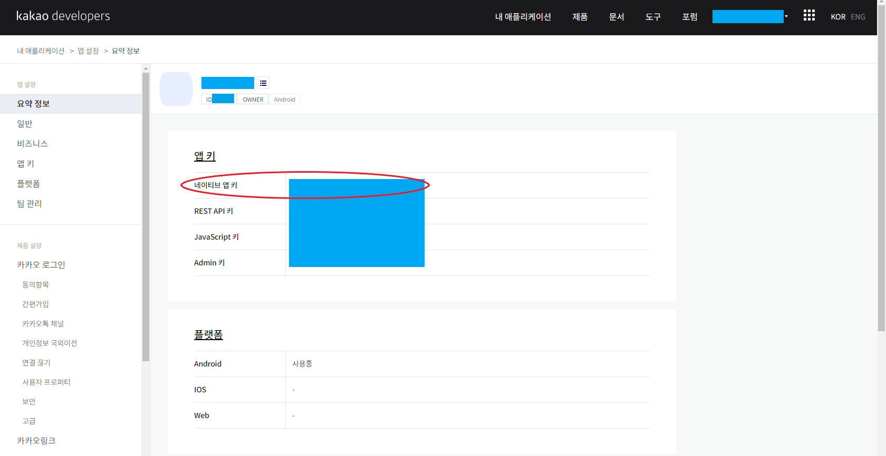Click the Admin 키 label
886x456 pixels.
coord(209,263)
